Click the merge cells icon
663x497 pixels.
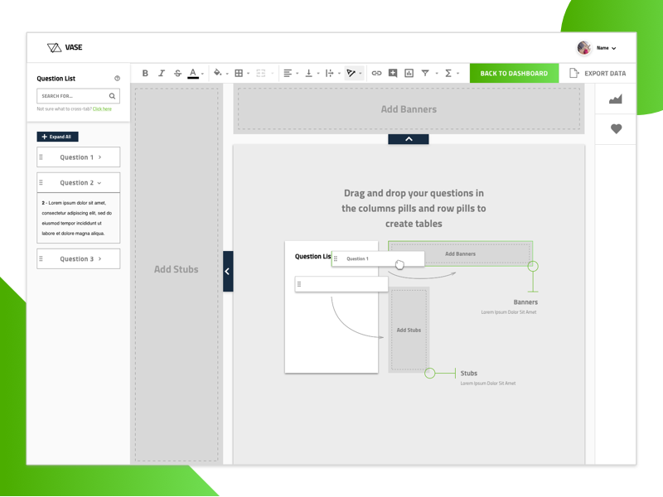tap(261, 73)
